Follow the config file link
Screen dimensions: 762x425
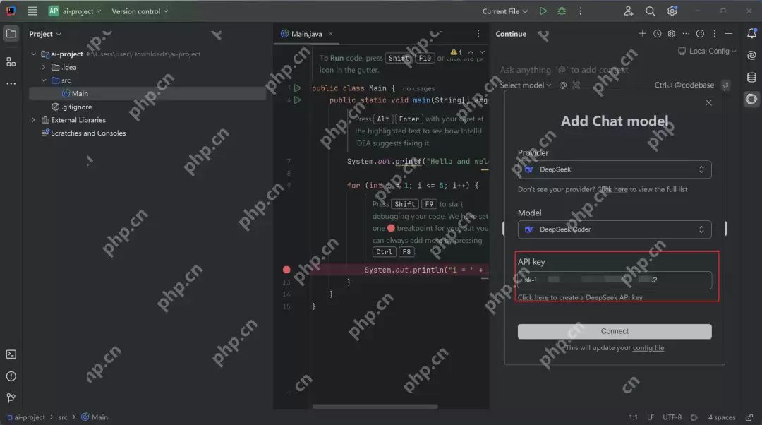click(x=648, y=348)
